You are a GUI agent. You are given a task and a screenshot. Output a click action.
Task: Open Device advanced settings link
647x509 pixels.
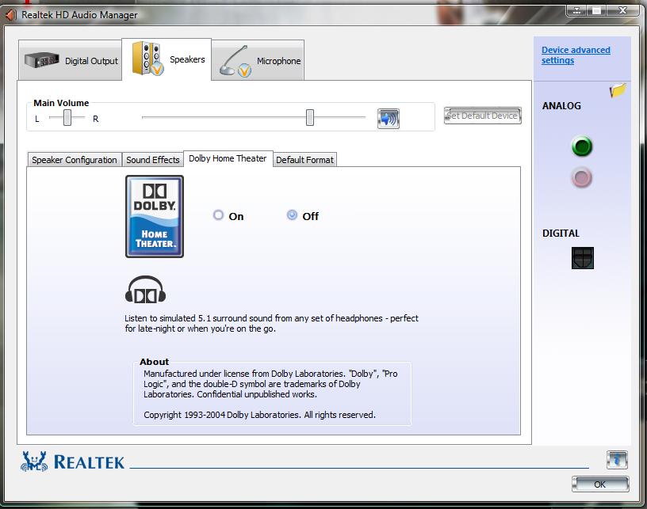(576, 55)
